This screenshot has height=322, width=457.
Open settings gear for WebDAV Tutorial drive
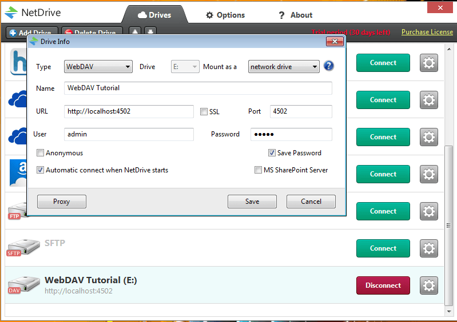point(429,285)
